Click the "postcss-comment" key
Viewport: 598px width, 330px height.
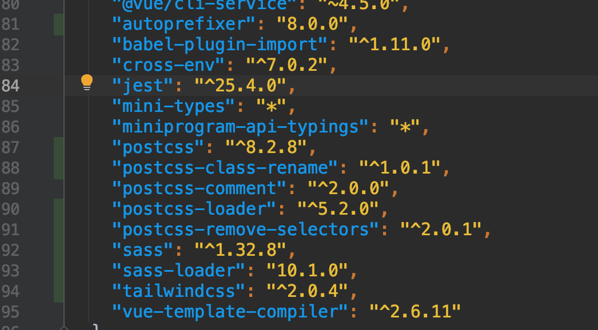click(x=199, y=188)
